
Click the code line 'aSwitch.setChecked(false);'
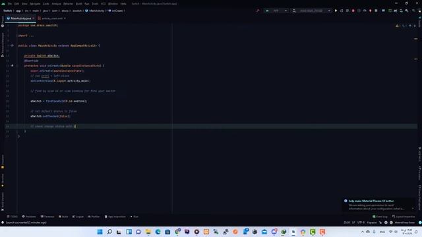[50, 116]
